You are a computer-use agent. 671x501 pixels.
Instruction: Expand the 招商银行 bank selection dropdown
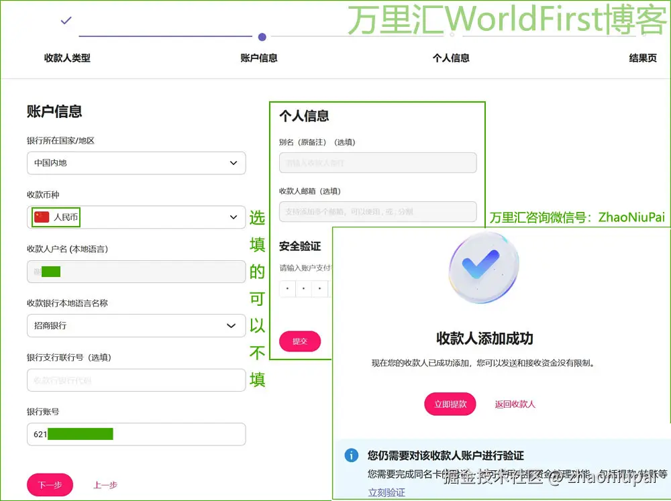tap(136, 325)
